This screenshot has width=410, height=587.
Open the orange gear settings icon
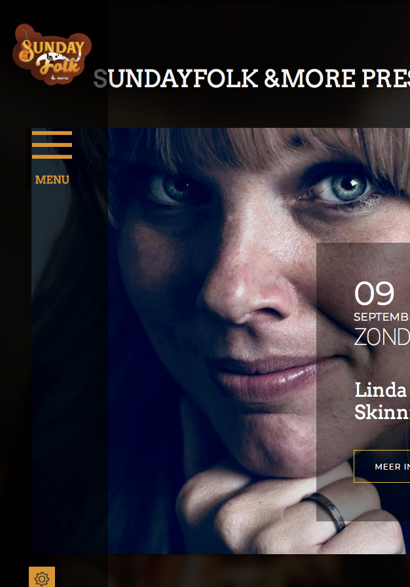pos(42,577)
